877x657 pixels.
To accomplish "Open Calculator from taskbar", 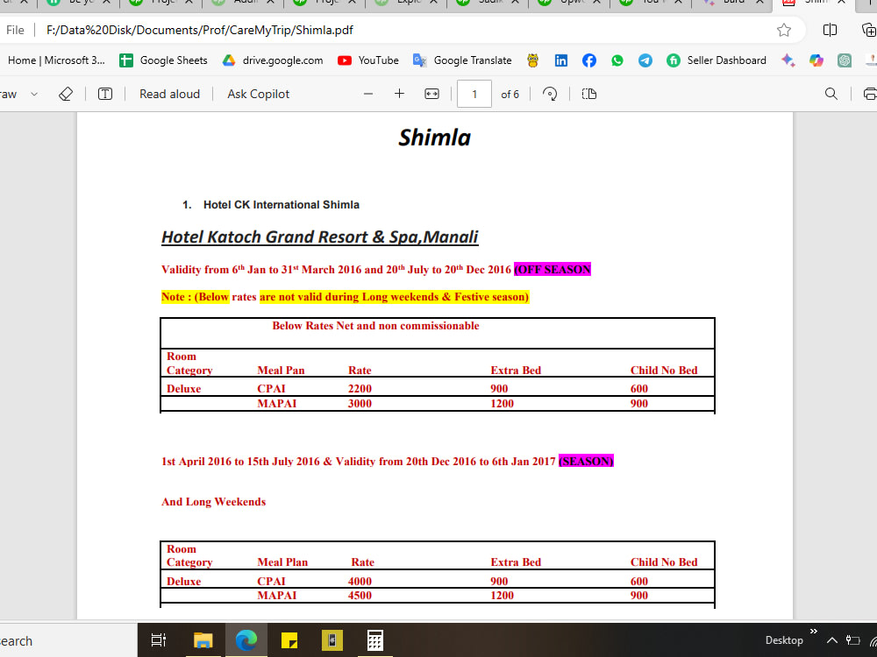I will [374, 640].
